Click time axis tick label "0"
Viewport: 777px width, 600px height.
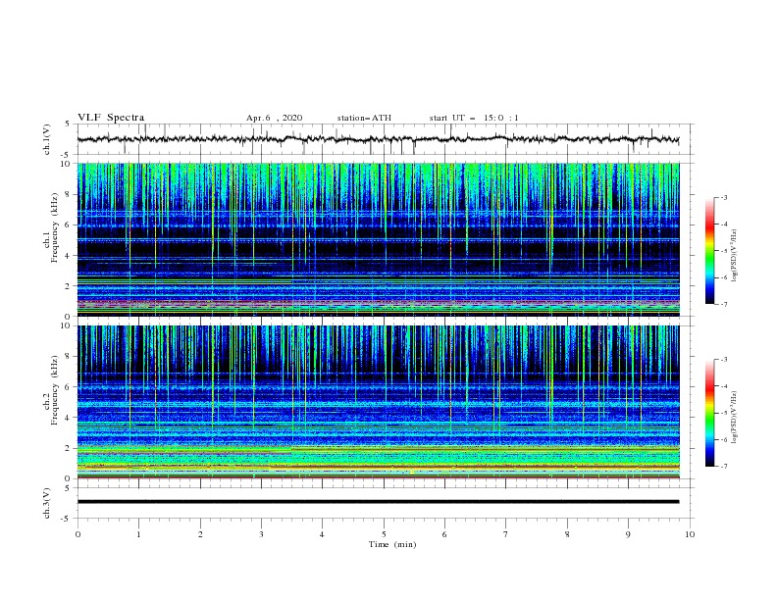(x=78, y=534)
